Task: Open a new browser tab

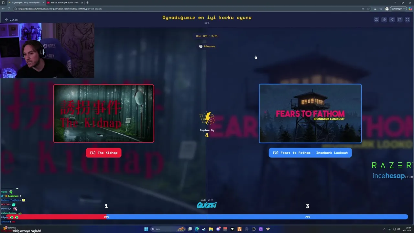Action: 87,3
